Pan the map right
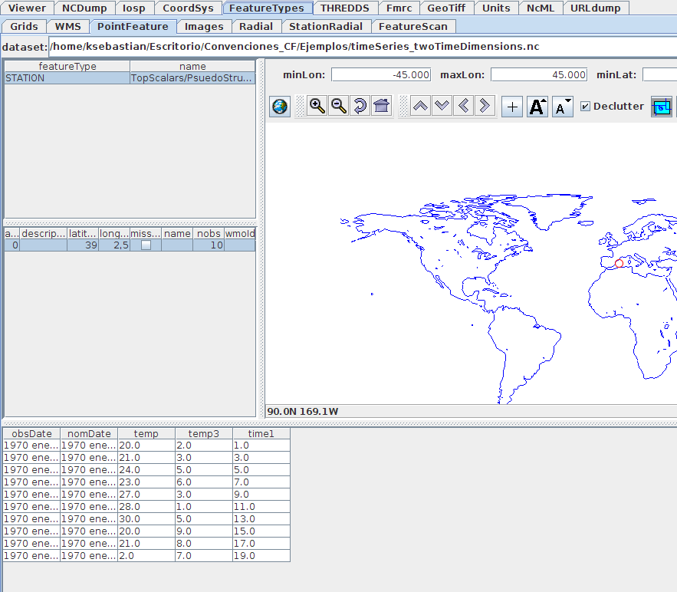The height and width of the screenshot is (592, 677). point(485,107)
